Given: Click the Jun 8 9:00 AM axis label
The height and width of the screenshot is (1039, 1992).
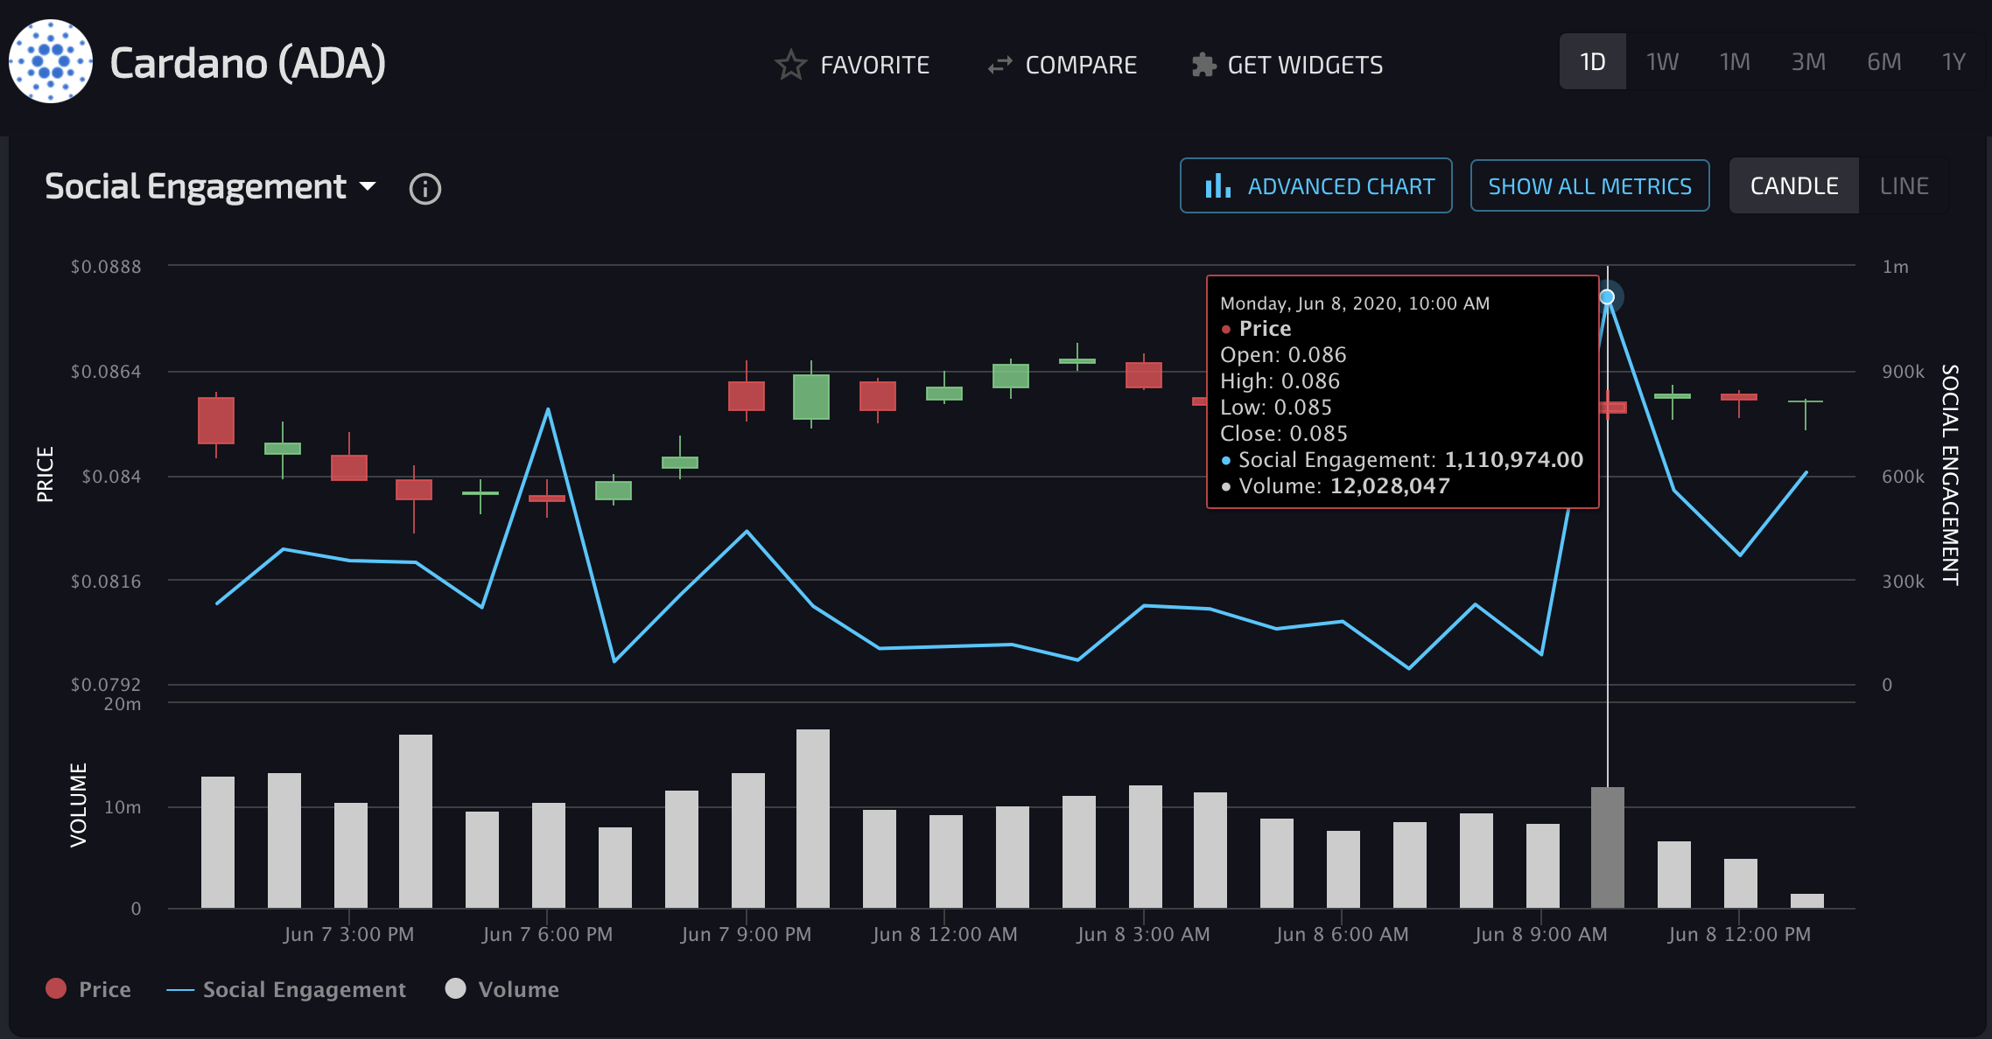Looking at the screenshot, I should [x=1541, y=934].
